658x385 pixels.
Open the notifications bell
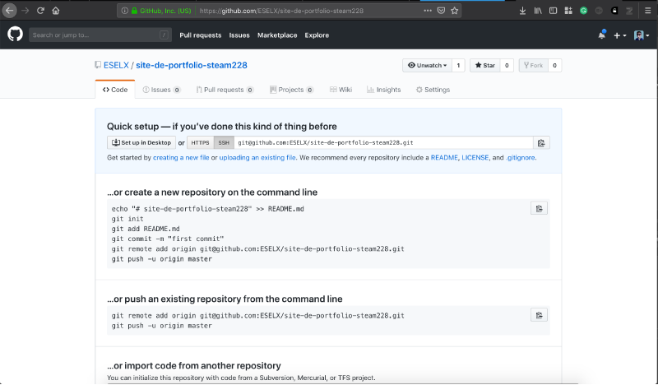(601, 35)
